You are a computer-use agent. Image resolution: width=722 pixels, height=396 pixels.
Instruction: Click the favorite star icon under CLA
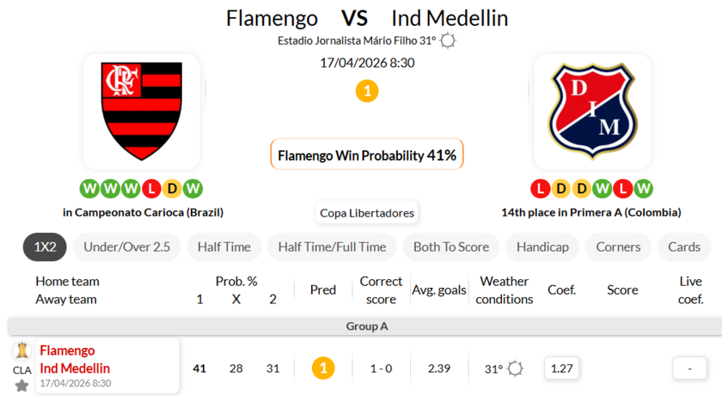[x=22, y=386]
